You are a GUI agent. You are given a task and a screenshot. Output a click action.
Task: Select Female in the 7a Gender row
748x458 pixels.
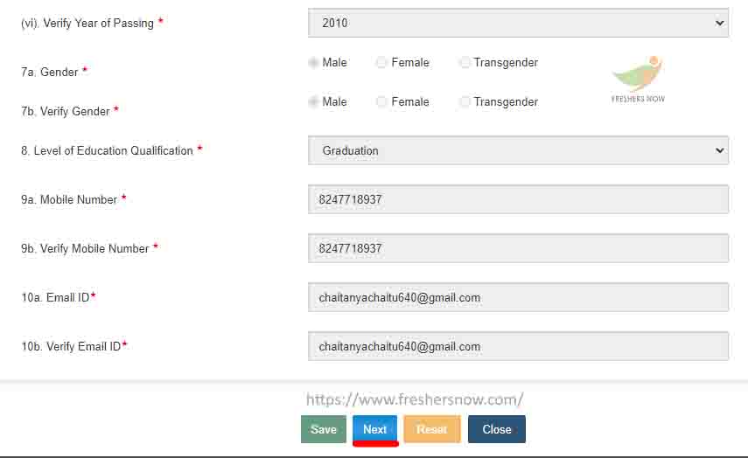coord(381,62)
